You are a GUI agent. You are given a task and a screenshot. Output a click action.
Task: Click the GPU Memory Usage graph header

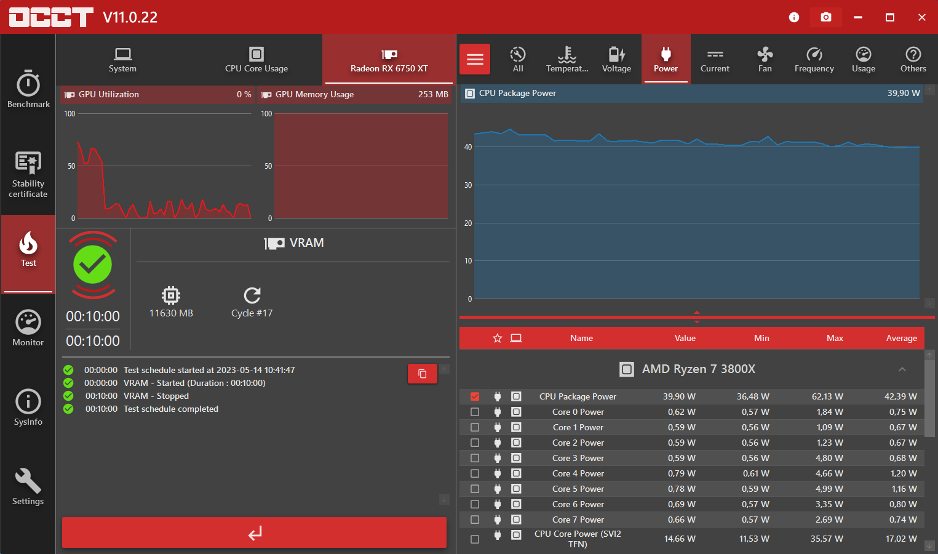tap(354, 94)
